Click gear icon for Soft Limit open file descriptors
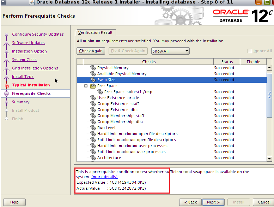Viewport: 274px width, 207px height. [x=93, y=140]
